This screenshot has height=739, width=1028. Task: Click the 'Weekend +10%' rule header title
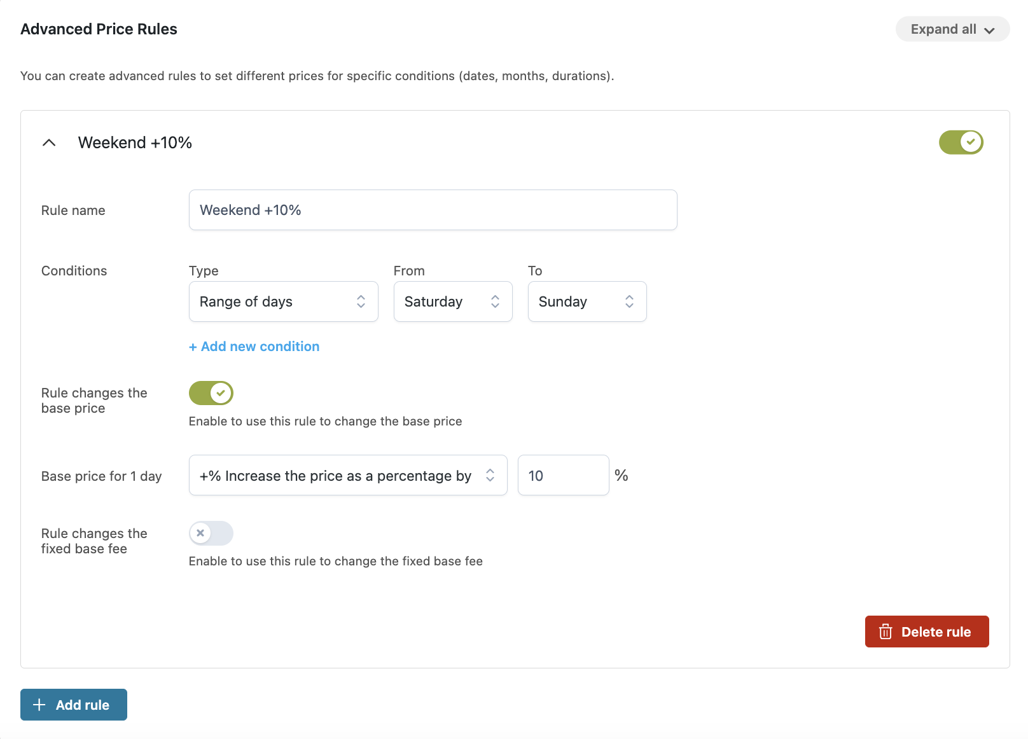click(135, 143)
